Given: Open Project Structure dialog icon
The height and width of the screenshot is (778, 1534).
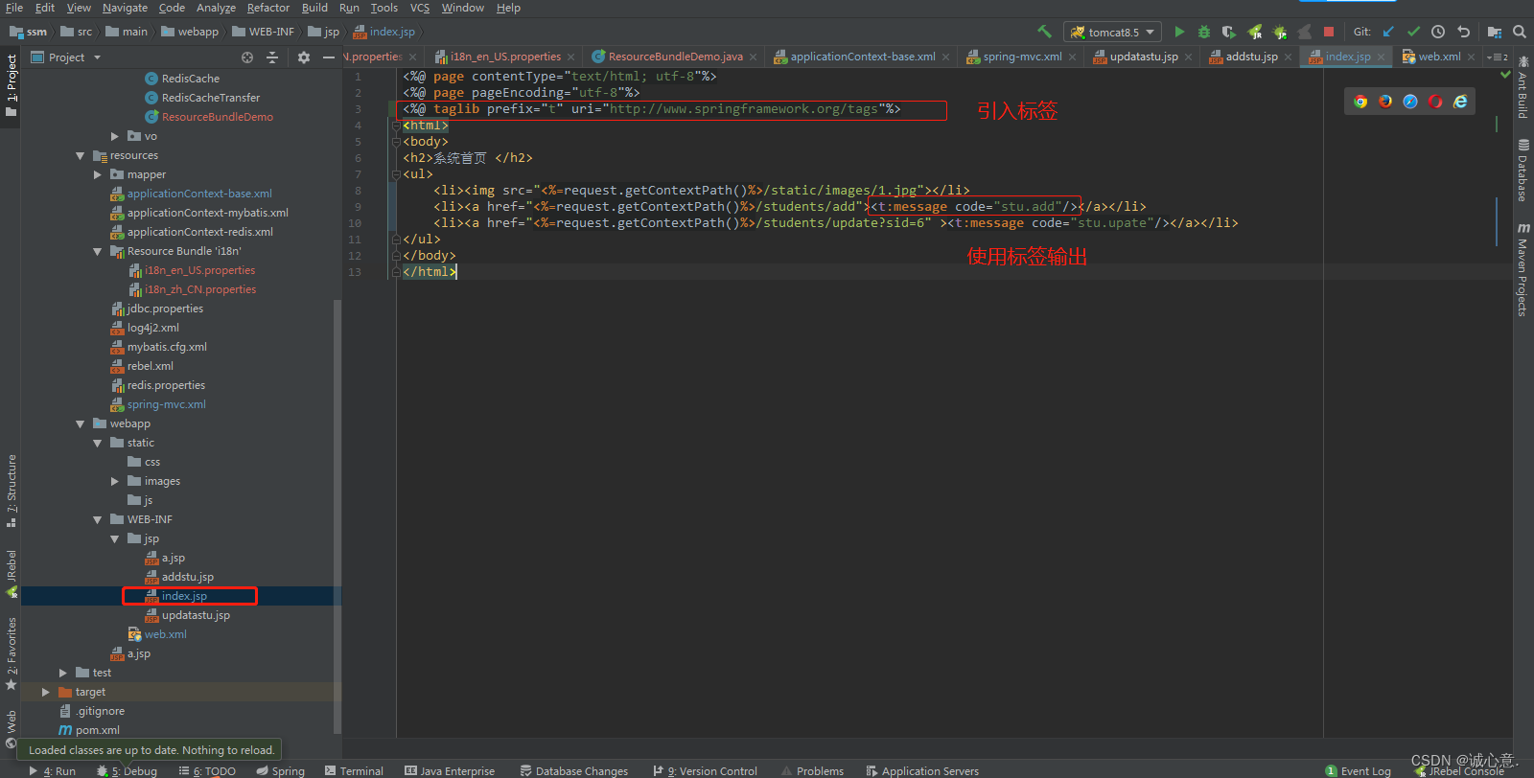Looking at the screenshot, I should point(1495,32).
